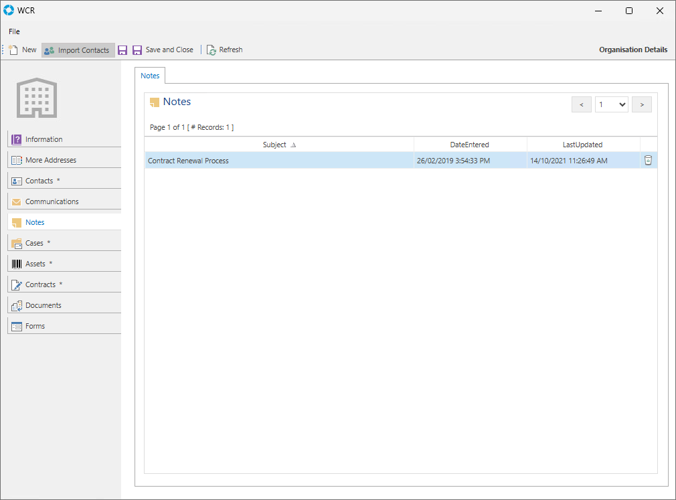This screenshot has width=676, height=500.
Task: Click the first purple Save disk icon
Action: (122, 50)
